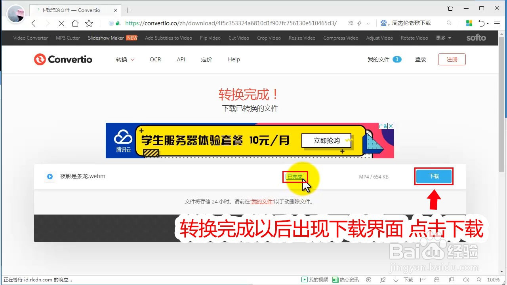The width and height of the screenshot is (507, 285).
Task: Open Rotate Video tool
Action: (x=414, y=38)
